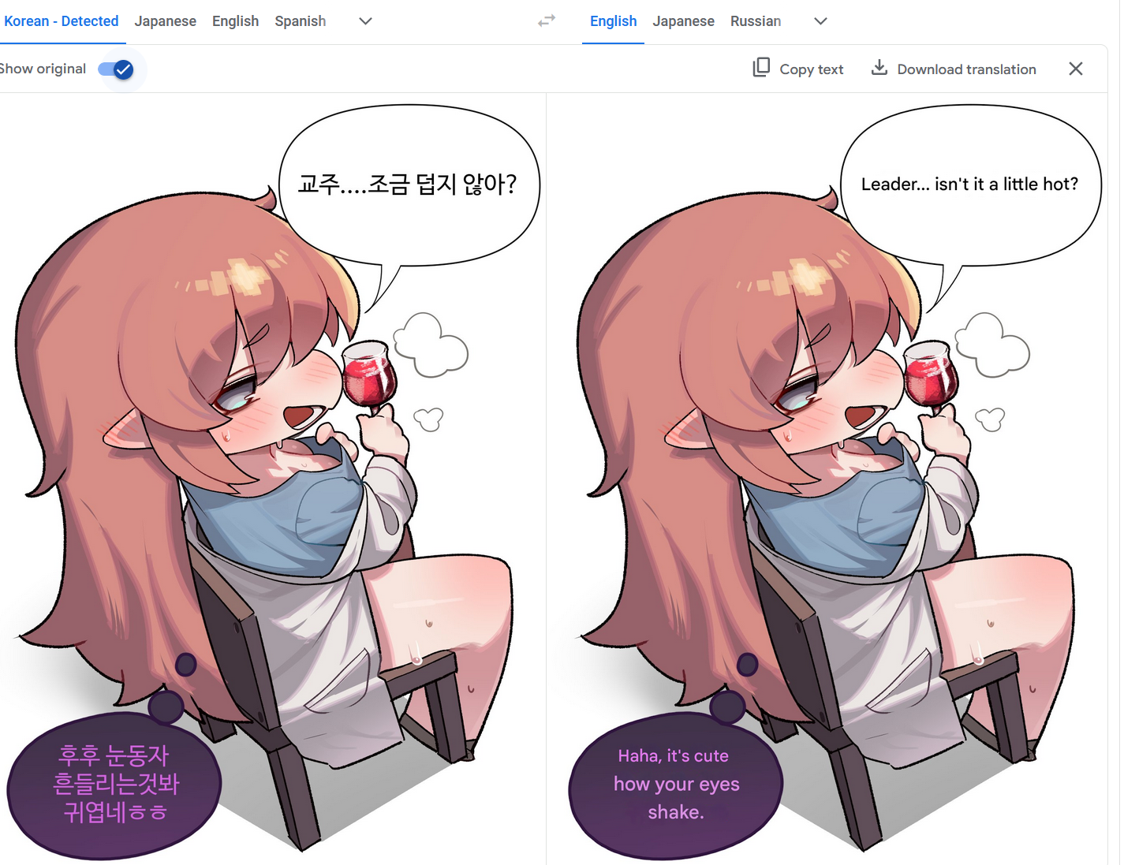Click the Copy text button label
Screen dimensions: 1124x865
point(811,69)
